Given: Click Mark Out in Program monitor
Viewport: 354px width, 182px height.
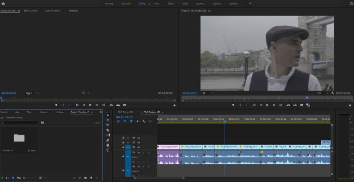Looking at the screenshot, I should point(246,105).
